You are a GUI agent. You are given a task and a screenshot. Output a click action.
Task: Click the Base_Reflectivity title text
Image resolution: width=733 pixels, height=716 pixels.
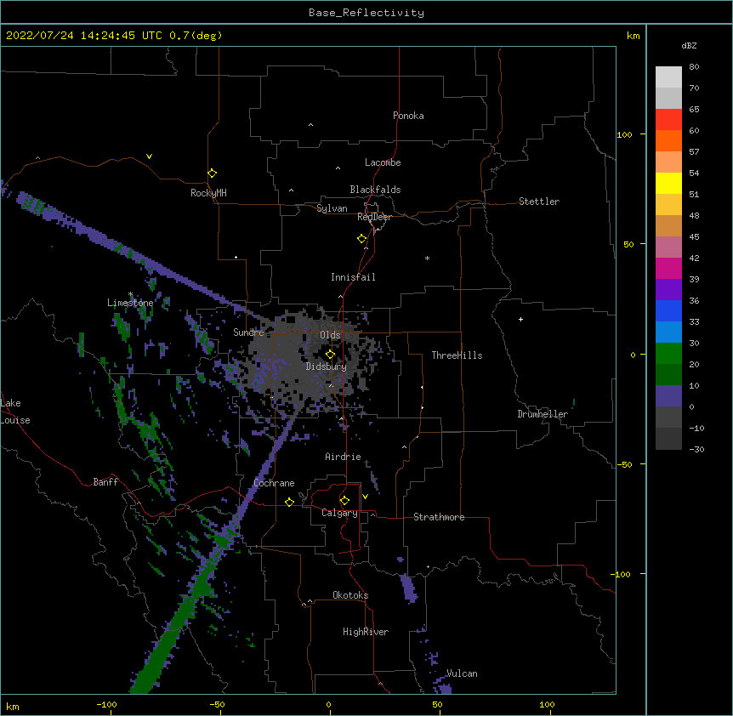point(366,13)
